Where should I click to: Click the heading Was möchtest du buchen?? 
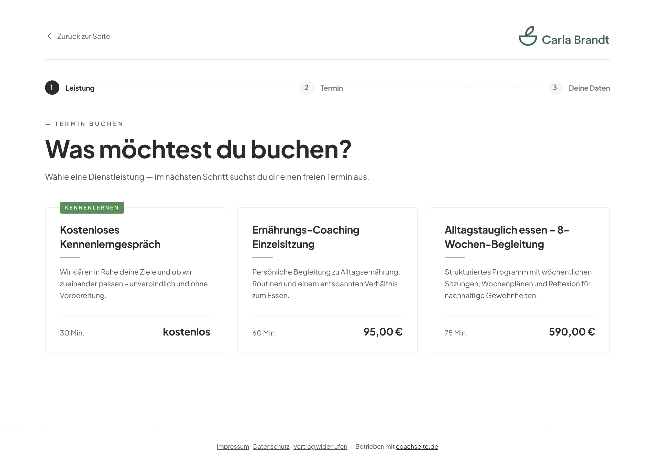[198, 149]
